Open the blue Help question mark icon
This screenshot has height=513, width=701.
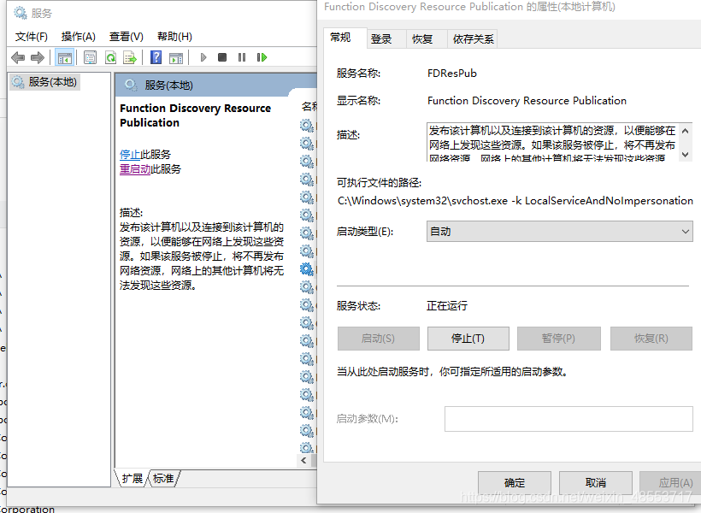(x=156, y=57)
